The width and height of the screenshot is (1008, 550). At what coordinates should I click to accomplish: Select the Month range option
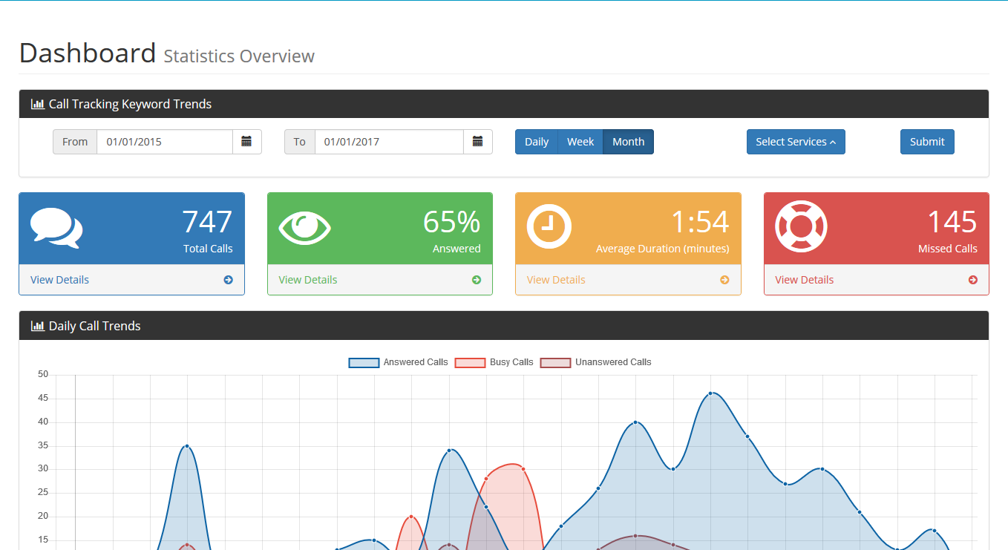click(x=629, y=142)
